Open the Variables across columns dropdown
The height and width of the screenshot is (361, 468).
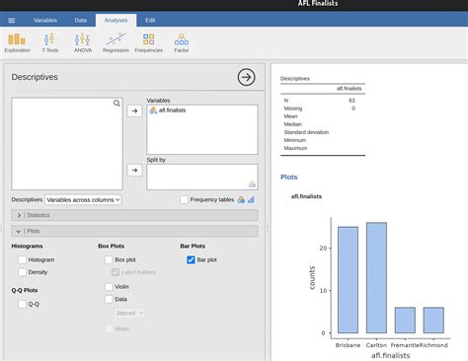click(83, 199)
